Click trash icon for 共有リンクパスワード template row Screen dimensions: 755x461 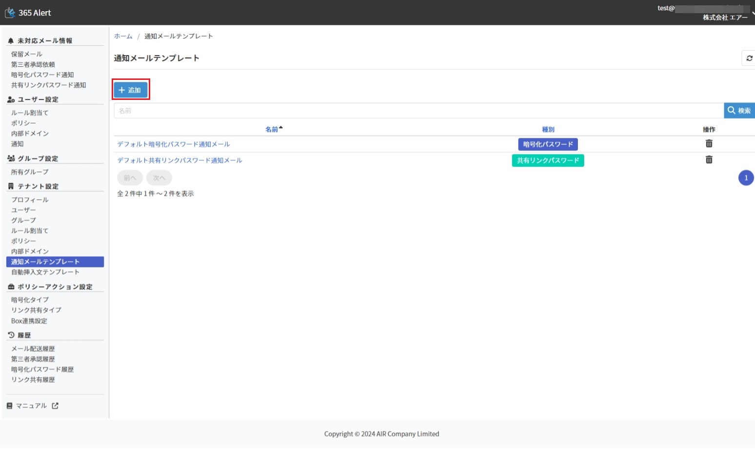(709, 160)
